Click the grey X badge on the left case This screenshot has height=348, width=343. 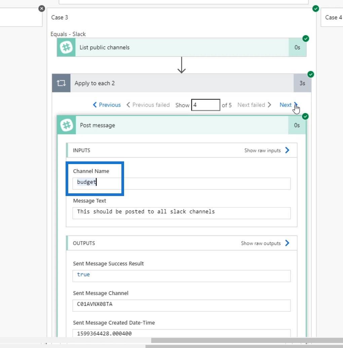click(41, 8)
